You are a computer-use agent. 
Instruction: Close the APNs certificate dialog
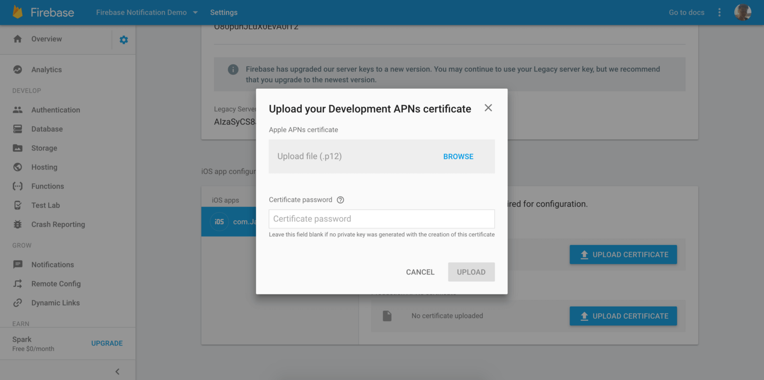point(488,108)
